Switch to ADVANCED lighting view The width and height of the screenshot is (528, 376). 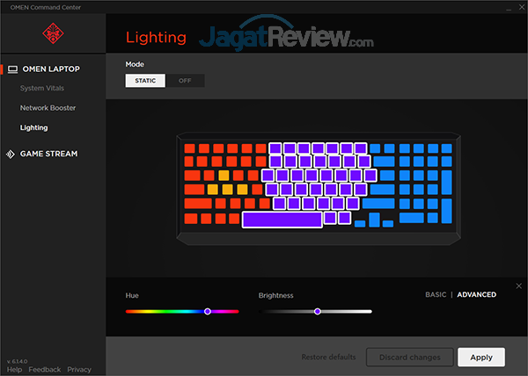476,294
